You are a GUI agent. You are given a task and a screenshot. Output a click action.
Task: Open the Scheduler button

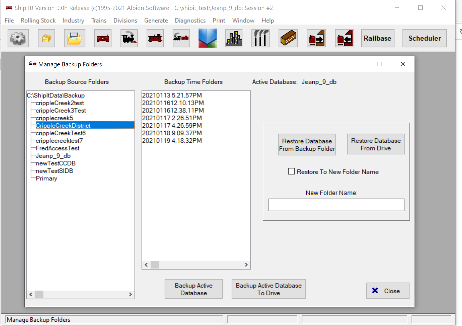(425, 38)
